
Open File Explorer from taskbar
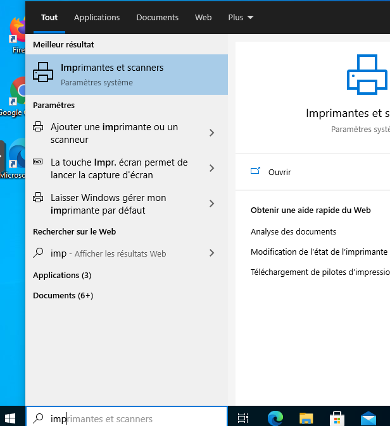pyautogui.click(x=306, y=418)
